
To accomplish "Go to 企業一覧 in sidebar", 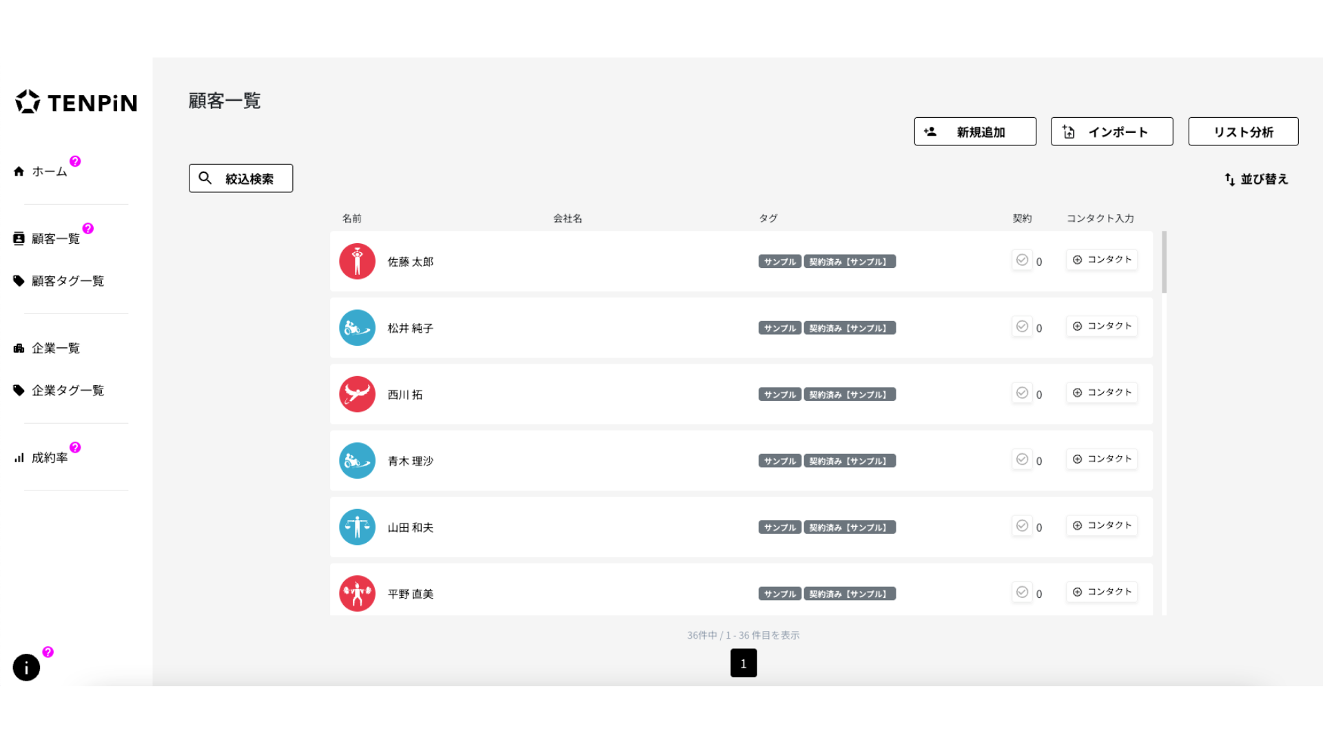I will [55, 349].
